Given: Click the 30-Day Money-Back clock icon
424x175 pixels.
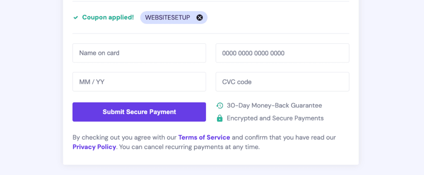Looking at the screenshot, I should click(220, 105).
